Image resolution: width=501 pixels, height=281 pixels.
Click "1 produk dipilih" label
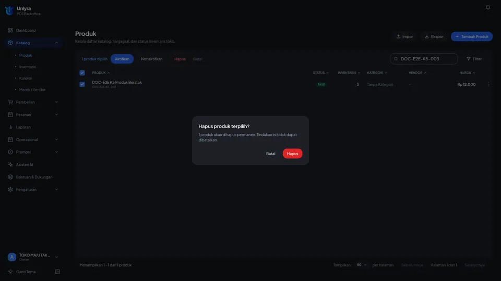(94, 59)
